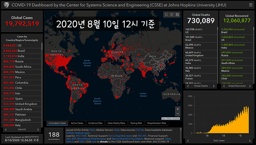
Task: Click right arrow beside Global Recovered pager
Action: pos(250,86)
